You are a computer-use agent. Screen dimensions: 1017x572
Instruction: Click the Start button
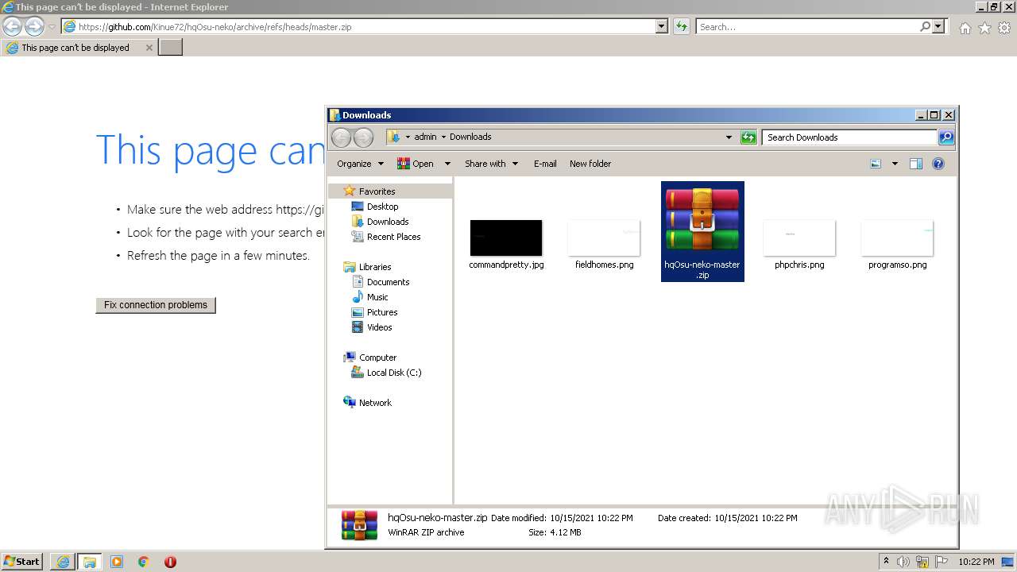[x=22, y=562]
